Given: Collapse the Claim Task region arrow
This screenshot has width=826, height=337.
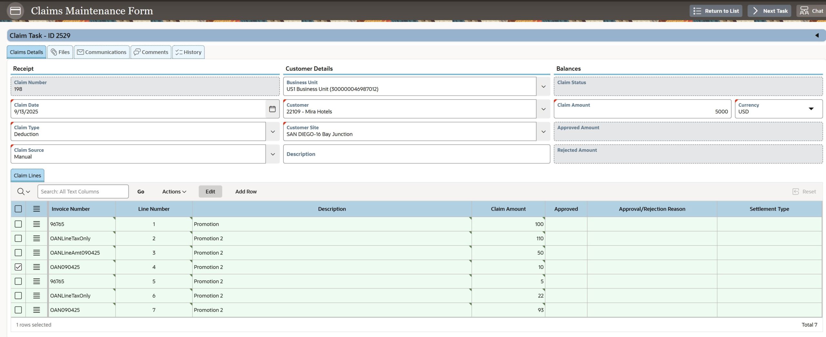Looking at the screenshot, I should (817, 35).
